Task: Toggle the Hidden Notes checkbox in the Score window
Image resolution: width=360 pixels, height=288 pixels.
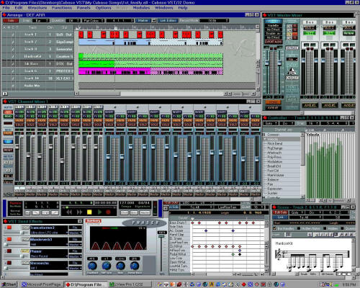Action: pos(299,228)
